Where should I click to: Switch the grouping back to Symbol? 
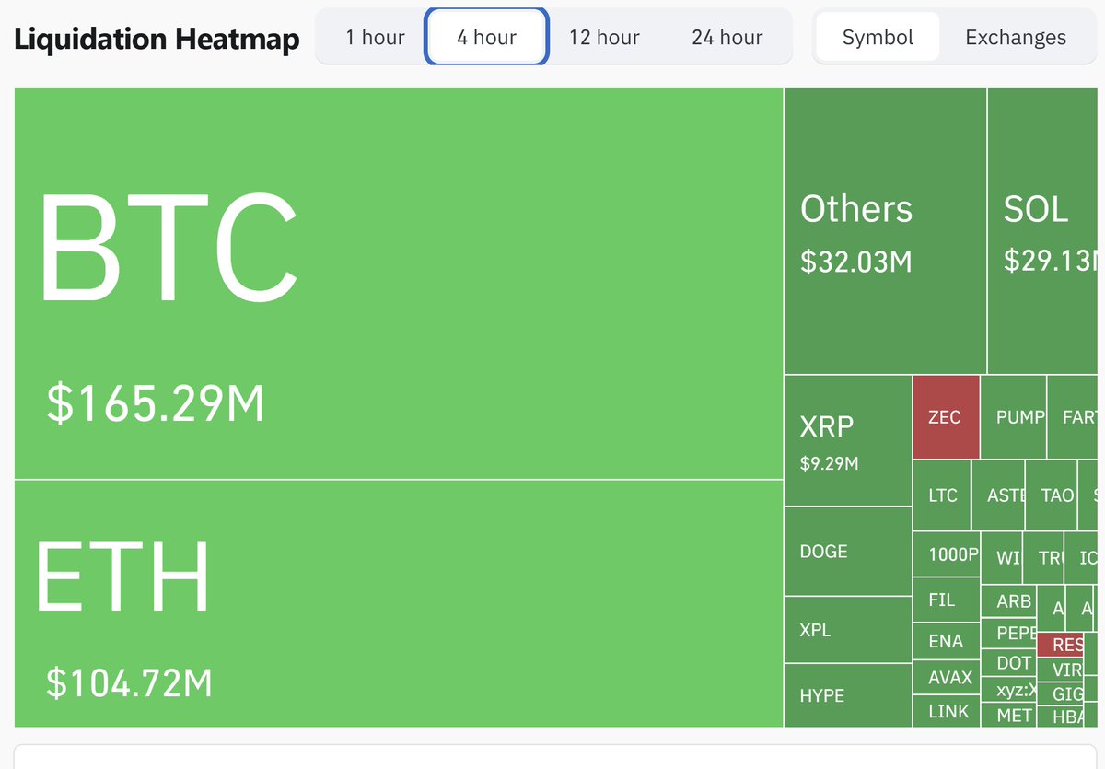coord(878,37)
